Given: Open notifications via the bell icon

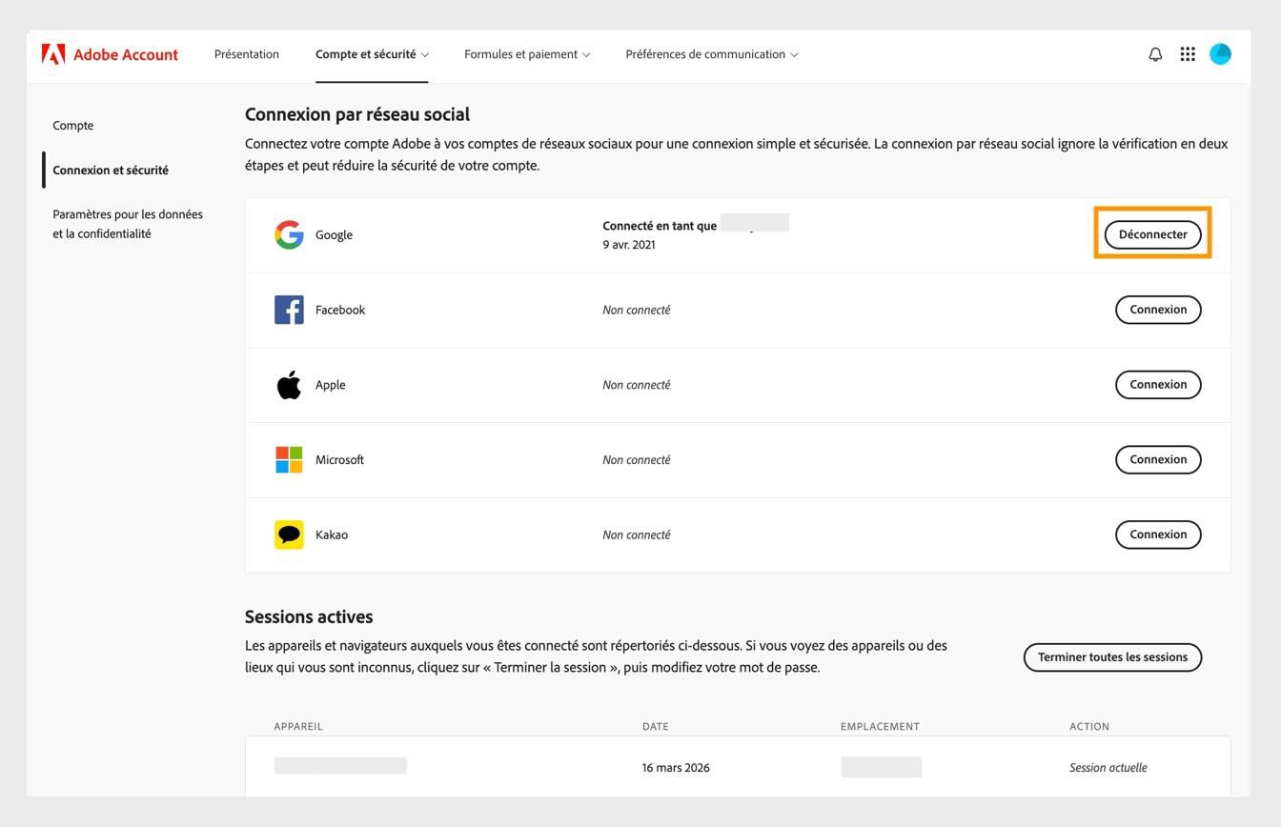Looking at the screenshot, I should 1154,54.
